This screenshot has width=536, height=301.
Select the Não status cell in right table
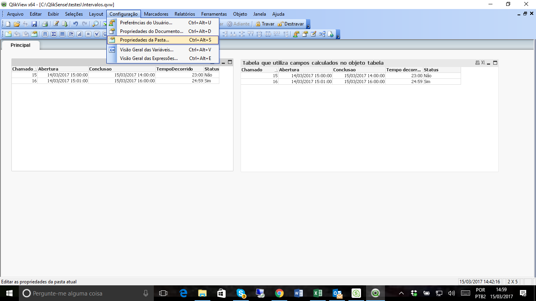tap(441, 76)
